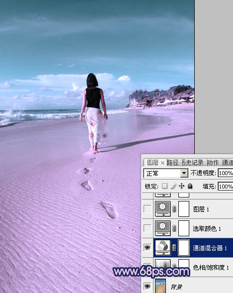Hide the 背景 layer eye icon
This screenshot has width=233, height=293.
point(148,286)
